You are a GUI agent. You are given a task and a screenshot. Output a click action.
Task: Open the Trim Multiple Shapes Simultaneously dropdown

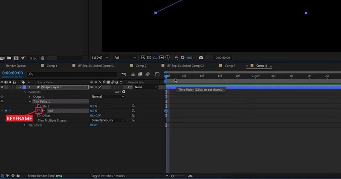click(107, 120)
